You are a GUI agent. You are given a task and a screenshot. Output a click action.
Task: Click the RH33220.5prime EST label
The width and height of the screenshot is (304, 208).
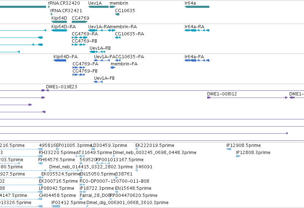[57, 153]
